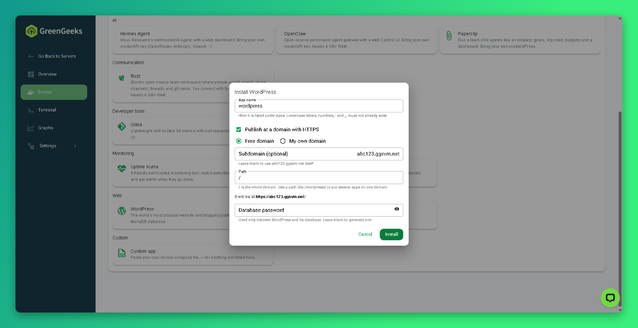Expand the Settings submenu chevron

[x=75, y=146]
